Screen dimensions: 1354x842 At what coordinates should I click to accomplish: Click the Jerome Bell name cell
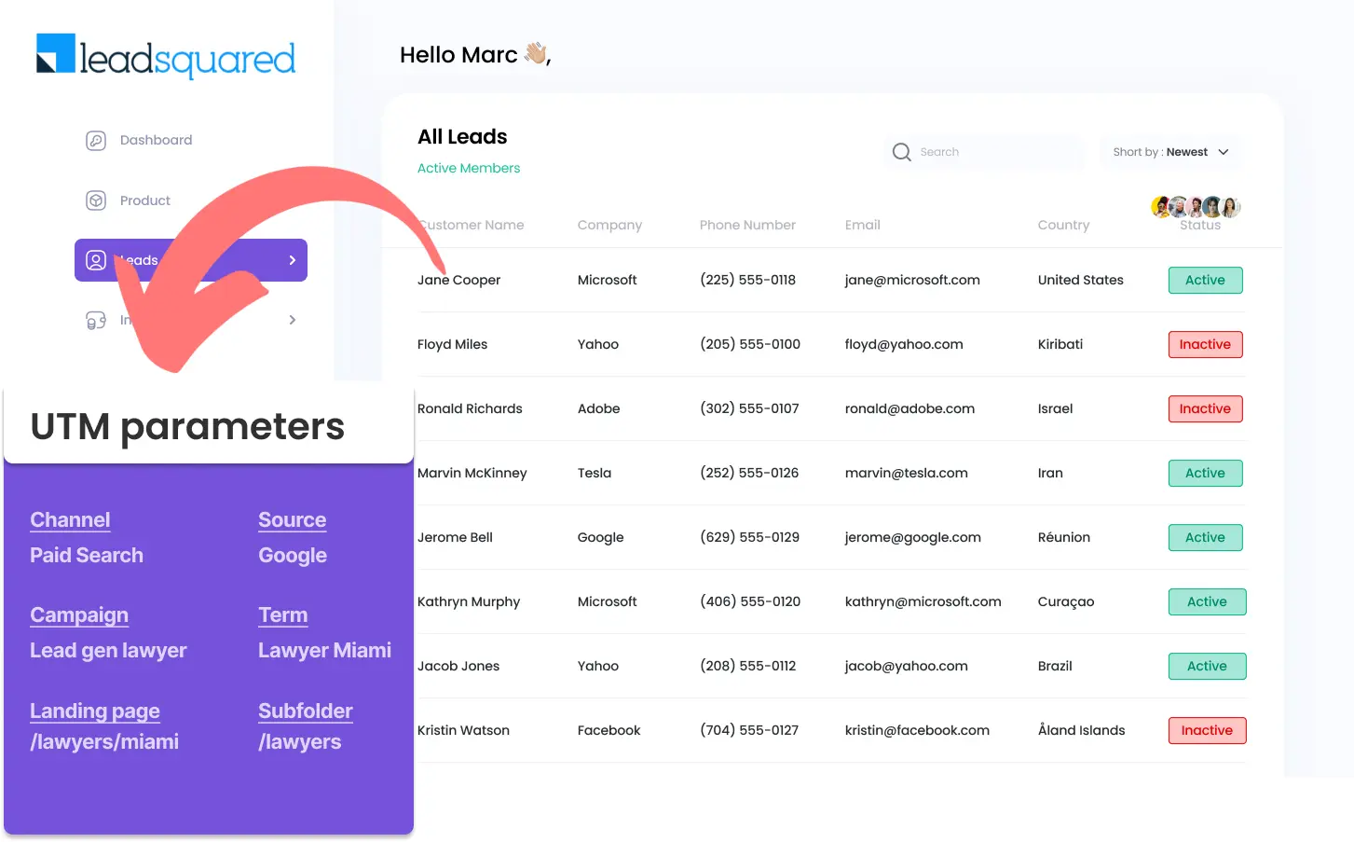click(455, 537)
